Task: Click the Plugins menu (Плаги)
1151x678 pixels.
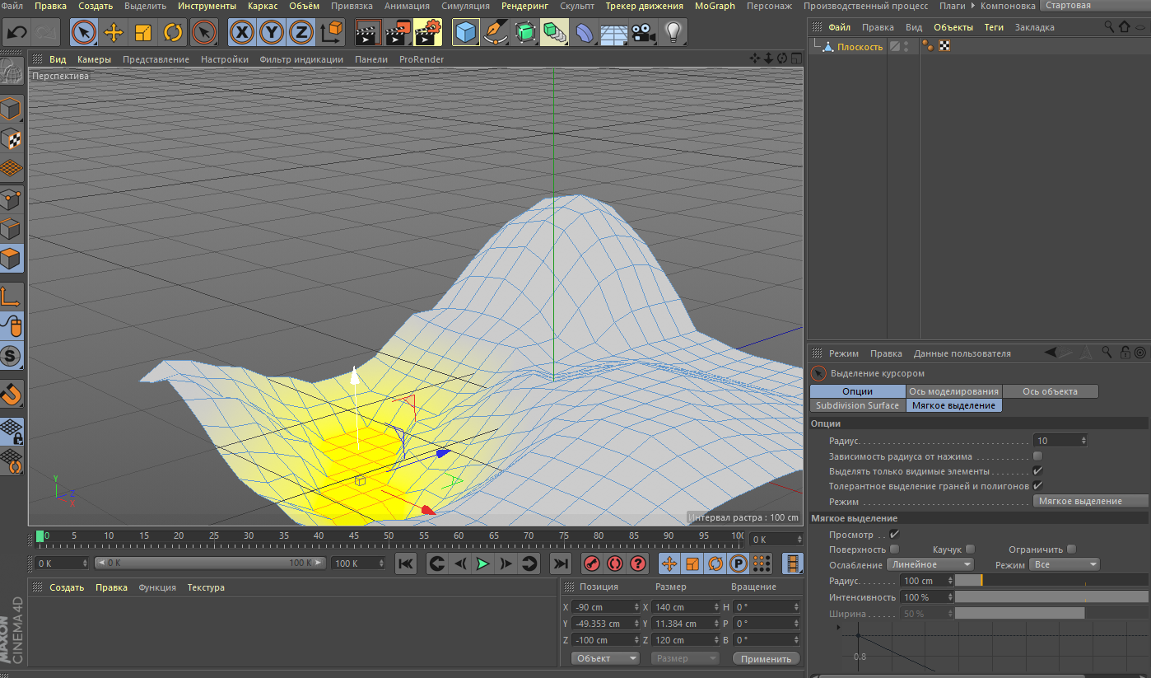Action: [953, 6]
